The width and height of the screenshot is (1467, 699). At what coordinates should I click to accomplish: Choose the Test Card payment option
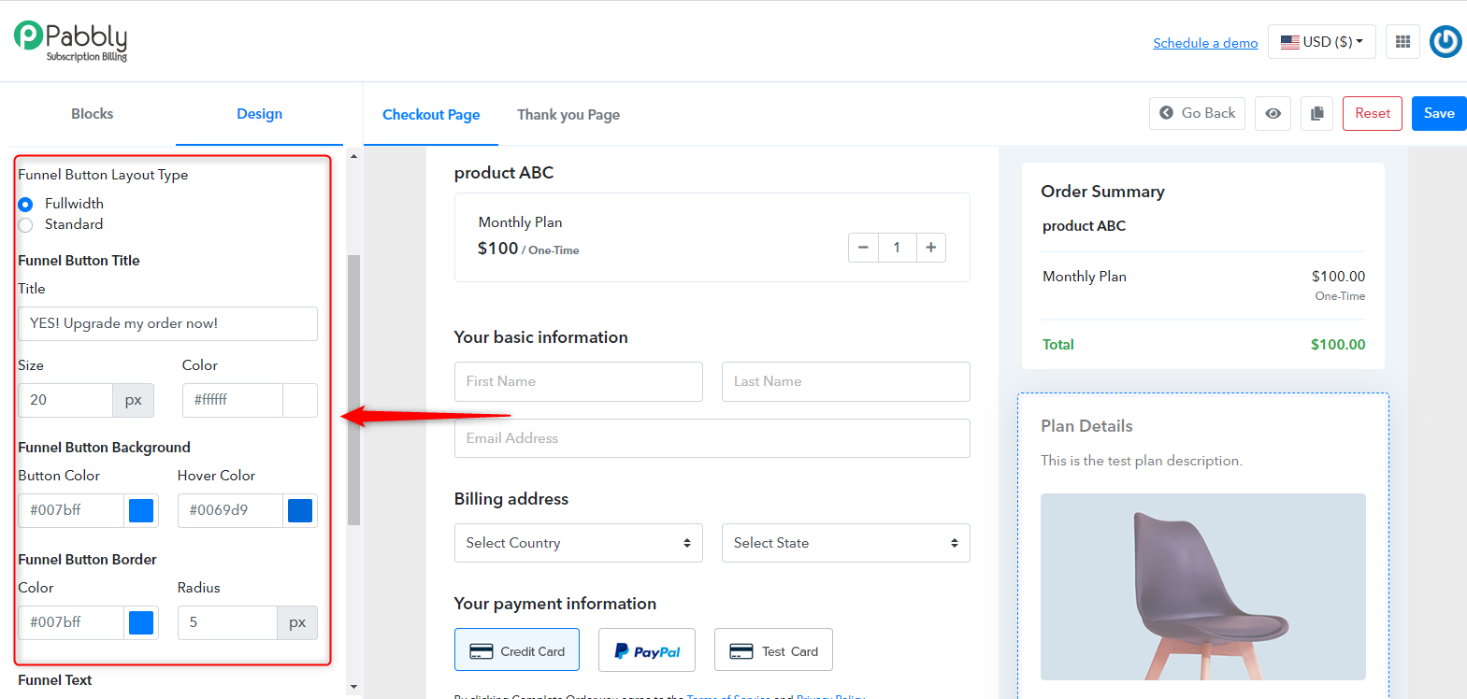[x=773, y=650]
